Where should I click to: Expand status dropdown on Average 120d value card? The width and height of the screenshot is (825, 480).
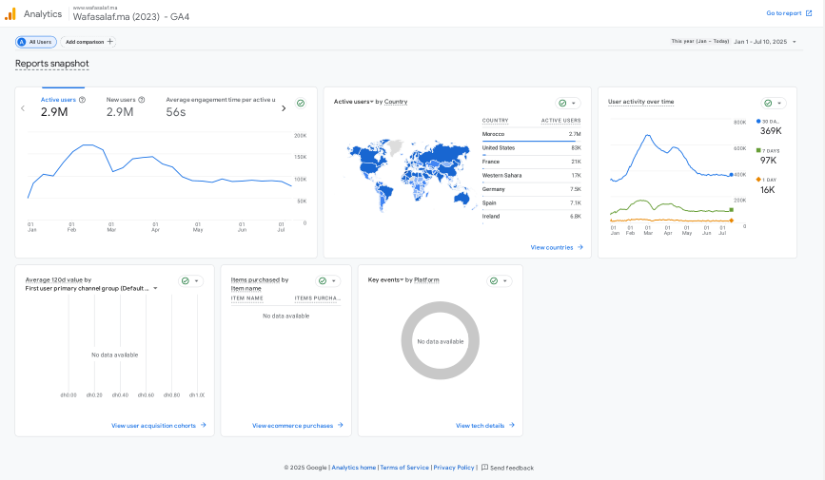(x=197, y=280)
